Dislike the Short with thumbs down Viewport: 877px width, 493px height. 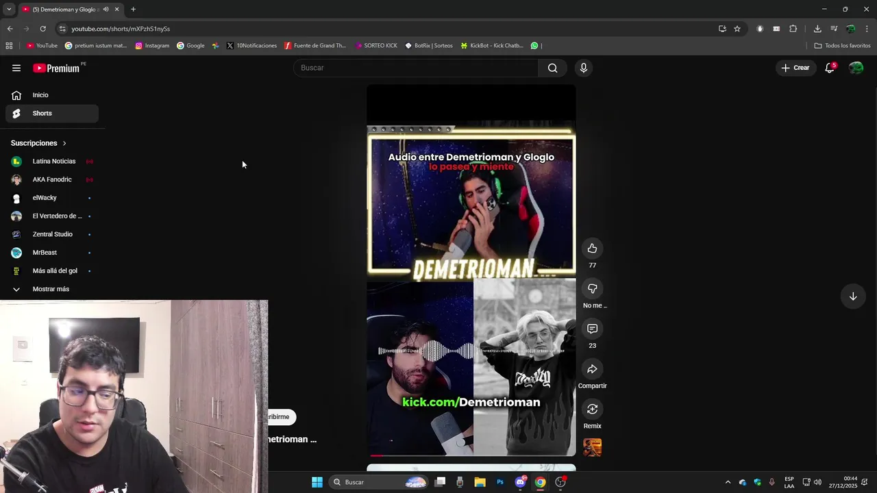pyautogui.click(x=592, y=289)
